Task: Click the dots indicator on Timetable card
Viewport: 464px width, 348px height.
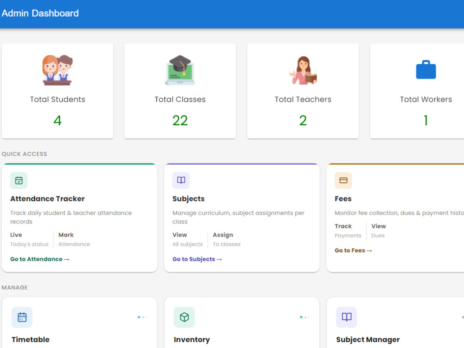Action: tap(142, 317)
